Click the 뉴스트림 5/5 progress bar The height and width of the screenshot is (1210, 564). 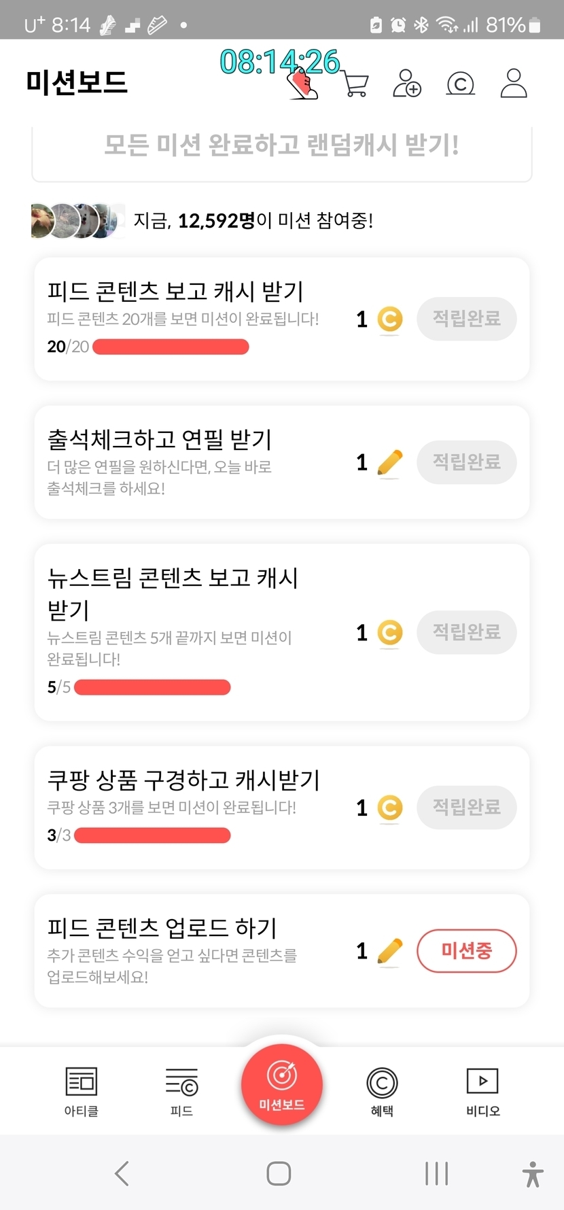tap(152, 687)
